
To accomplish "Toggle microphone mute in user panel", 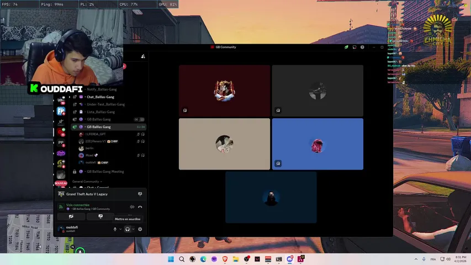I will (x=115, y=229).
